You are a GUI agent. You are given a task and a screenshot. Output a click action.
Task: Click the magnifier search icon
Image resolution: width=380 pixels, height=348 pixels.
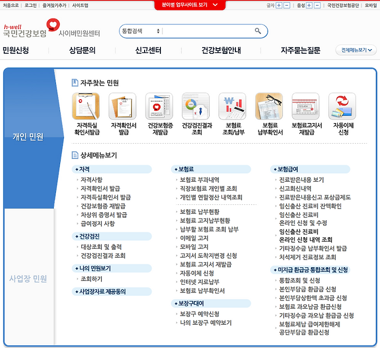click(258, 31)
